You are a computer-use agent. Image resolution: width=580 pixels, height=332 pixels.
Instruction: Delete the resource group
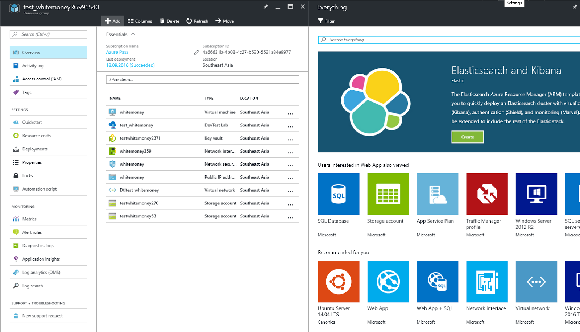click(170, 21)
